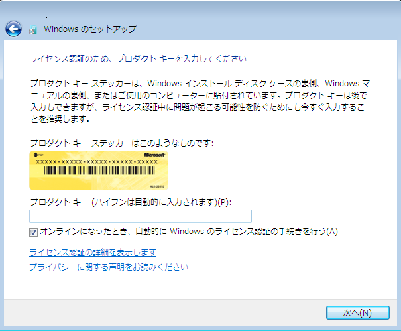Screen dimensions: 401x331
Task: Click the text プロダクト キー ステッカーはこのようなものです:
Action: 122,143
